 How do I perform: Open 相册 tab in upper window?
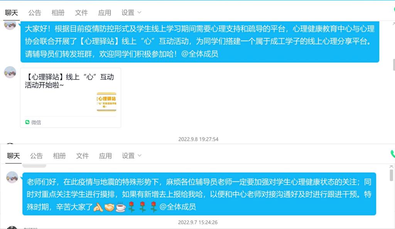[58, 13]
